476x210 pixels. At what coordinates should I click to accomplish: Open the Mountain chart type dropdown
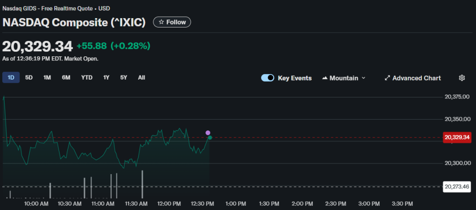coord(344,78)
